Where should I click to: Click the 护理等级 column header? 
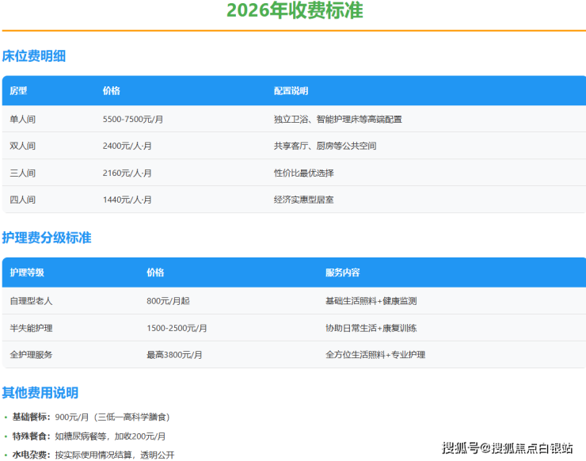point(27,272)
